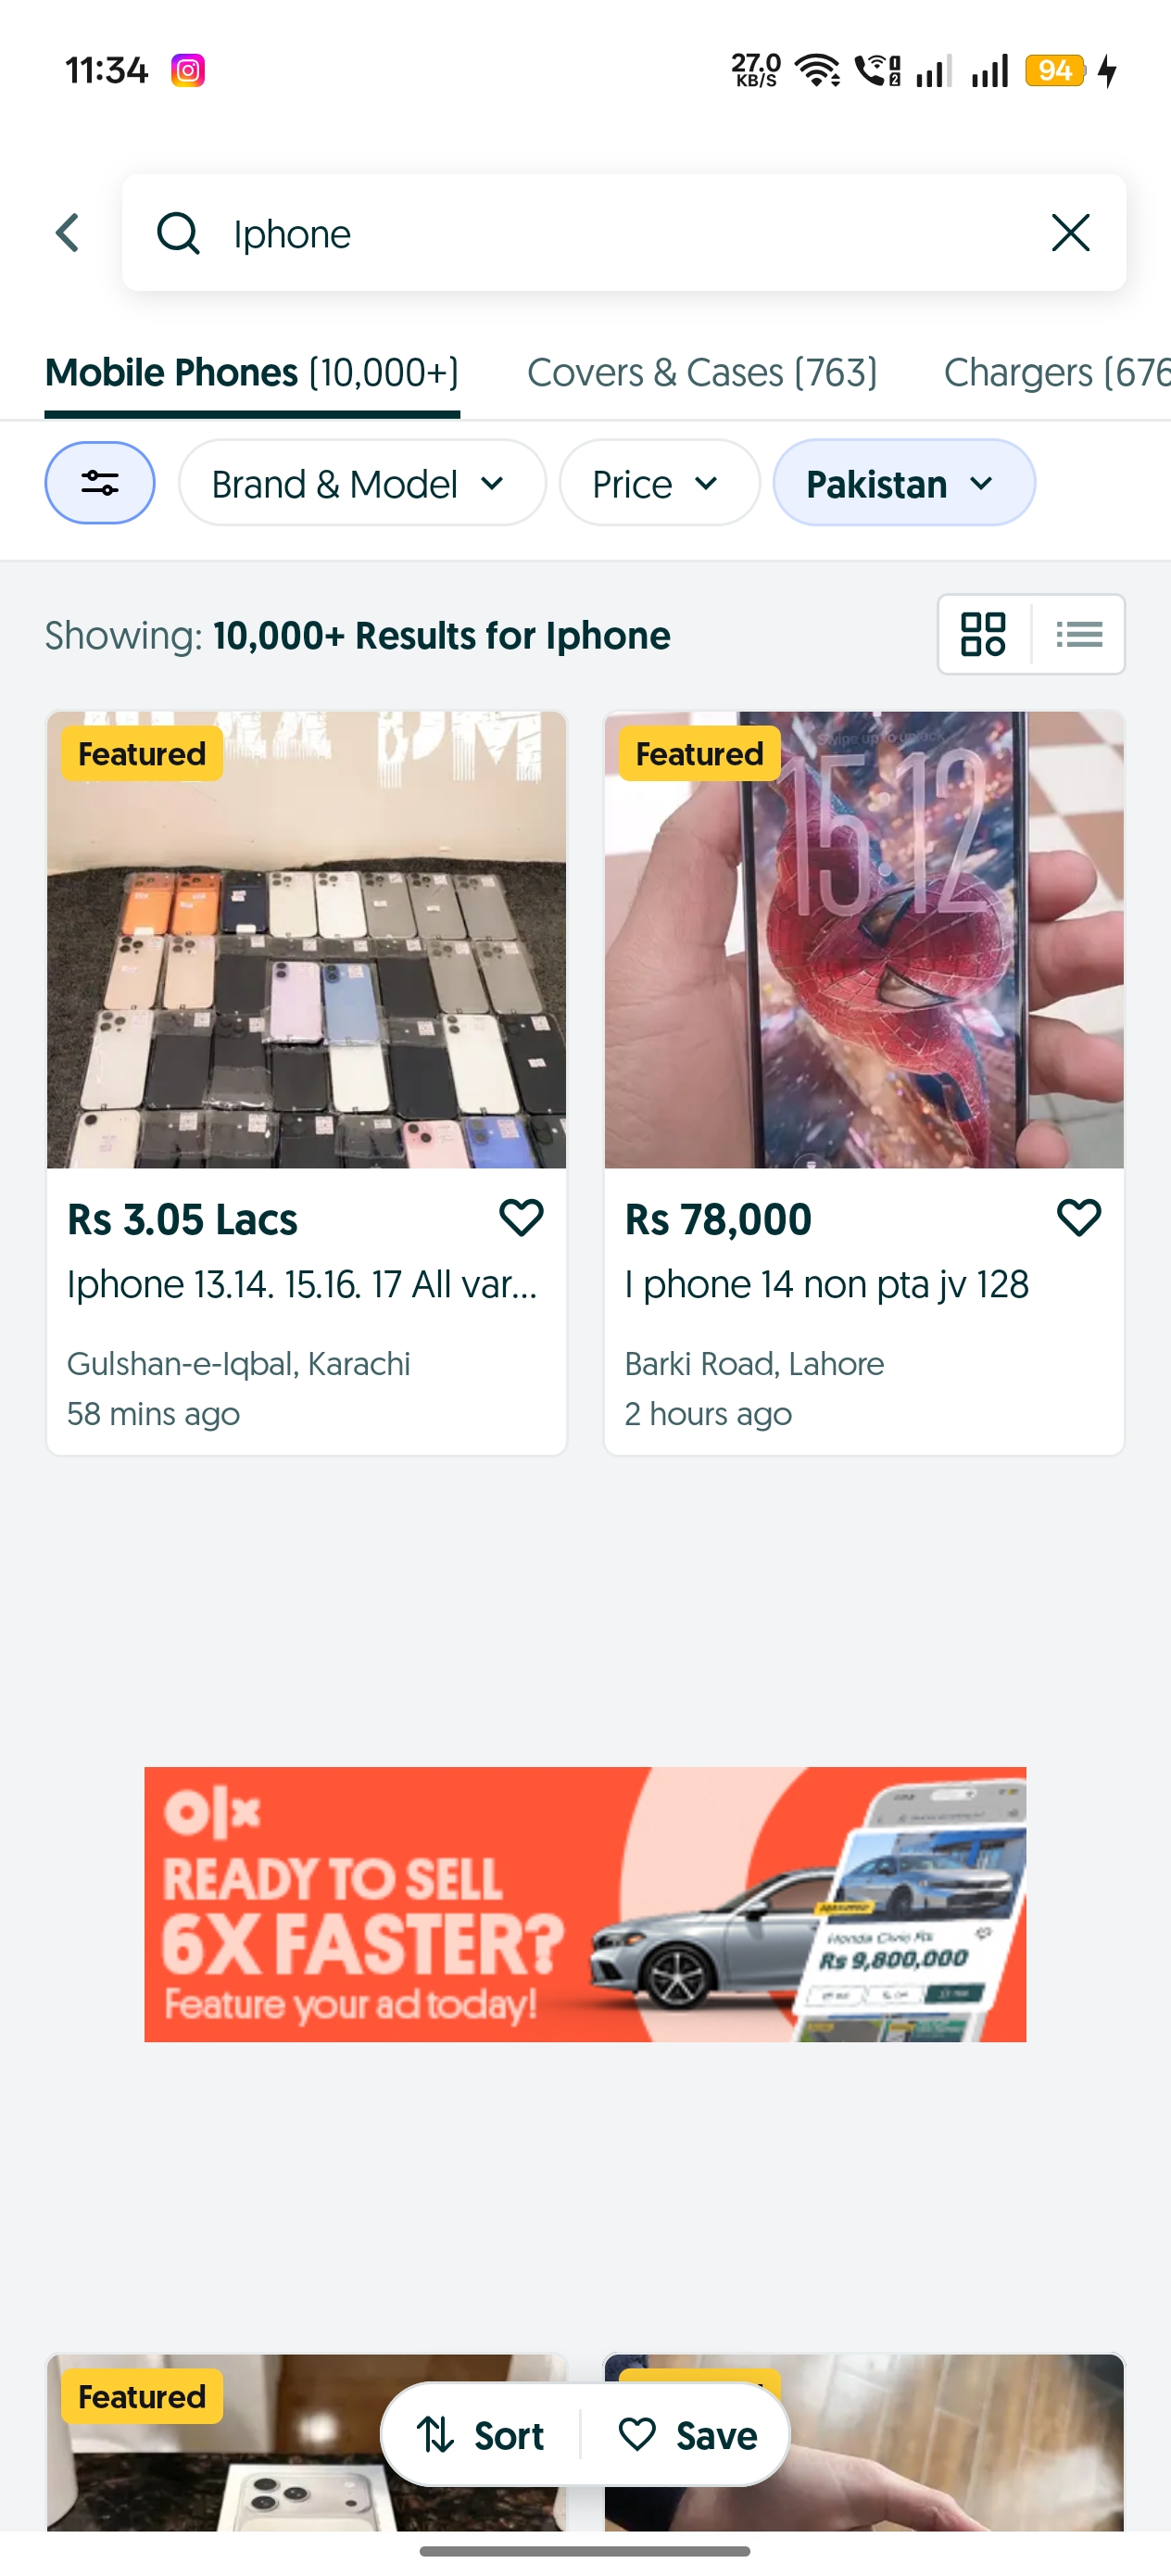Open the Price filter dropdown

pyautogui.click(x=659, y=483)
